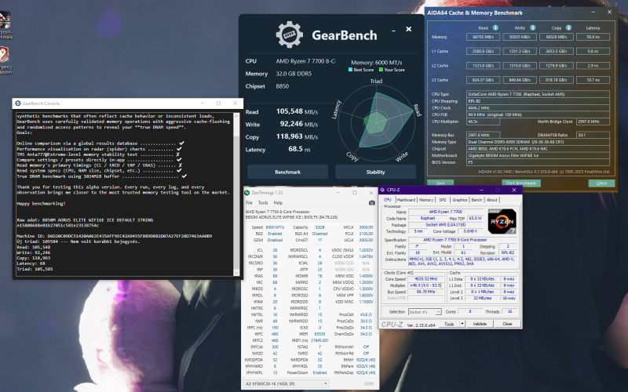Click the ZenTimings camera screenshot icon
628x392 pixels.
pyautogui.click(x=371, y=203)
